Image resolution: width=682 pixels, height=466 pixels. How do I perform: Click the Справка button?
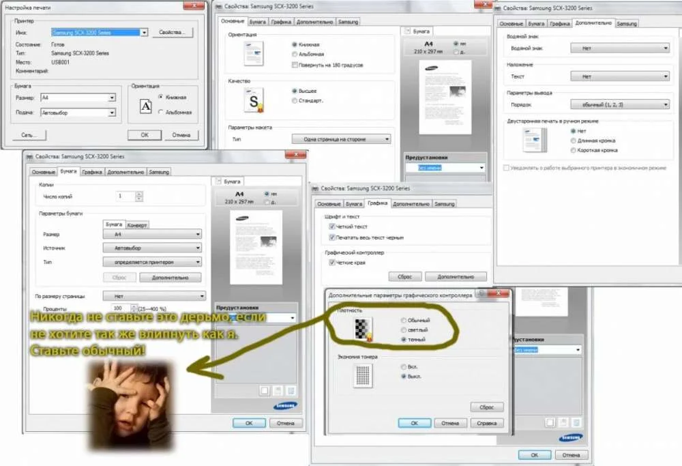(x=487, y=423)
